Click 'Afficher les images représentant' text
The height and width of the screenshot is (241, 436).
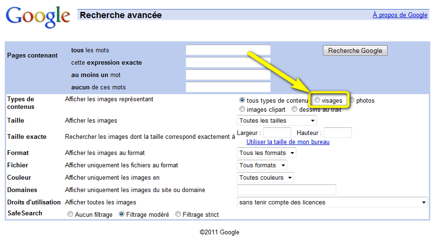point(109,99)
